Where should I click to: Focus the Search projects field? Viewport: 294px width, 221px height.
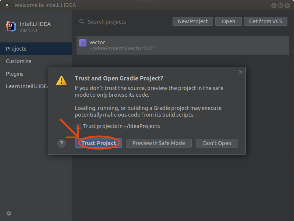point(124,22)
